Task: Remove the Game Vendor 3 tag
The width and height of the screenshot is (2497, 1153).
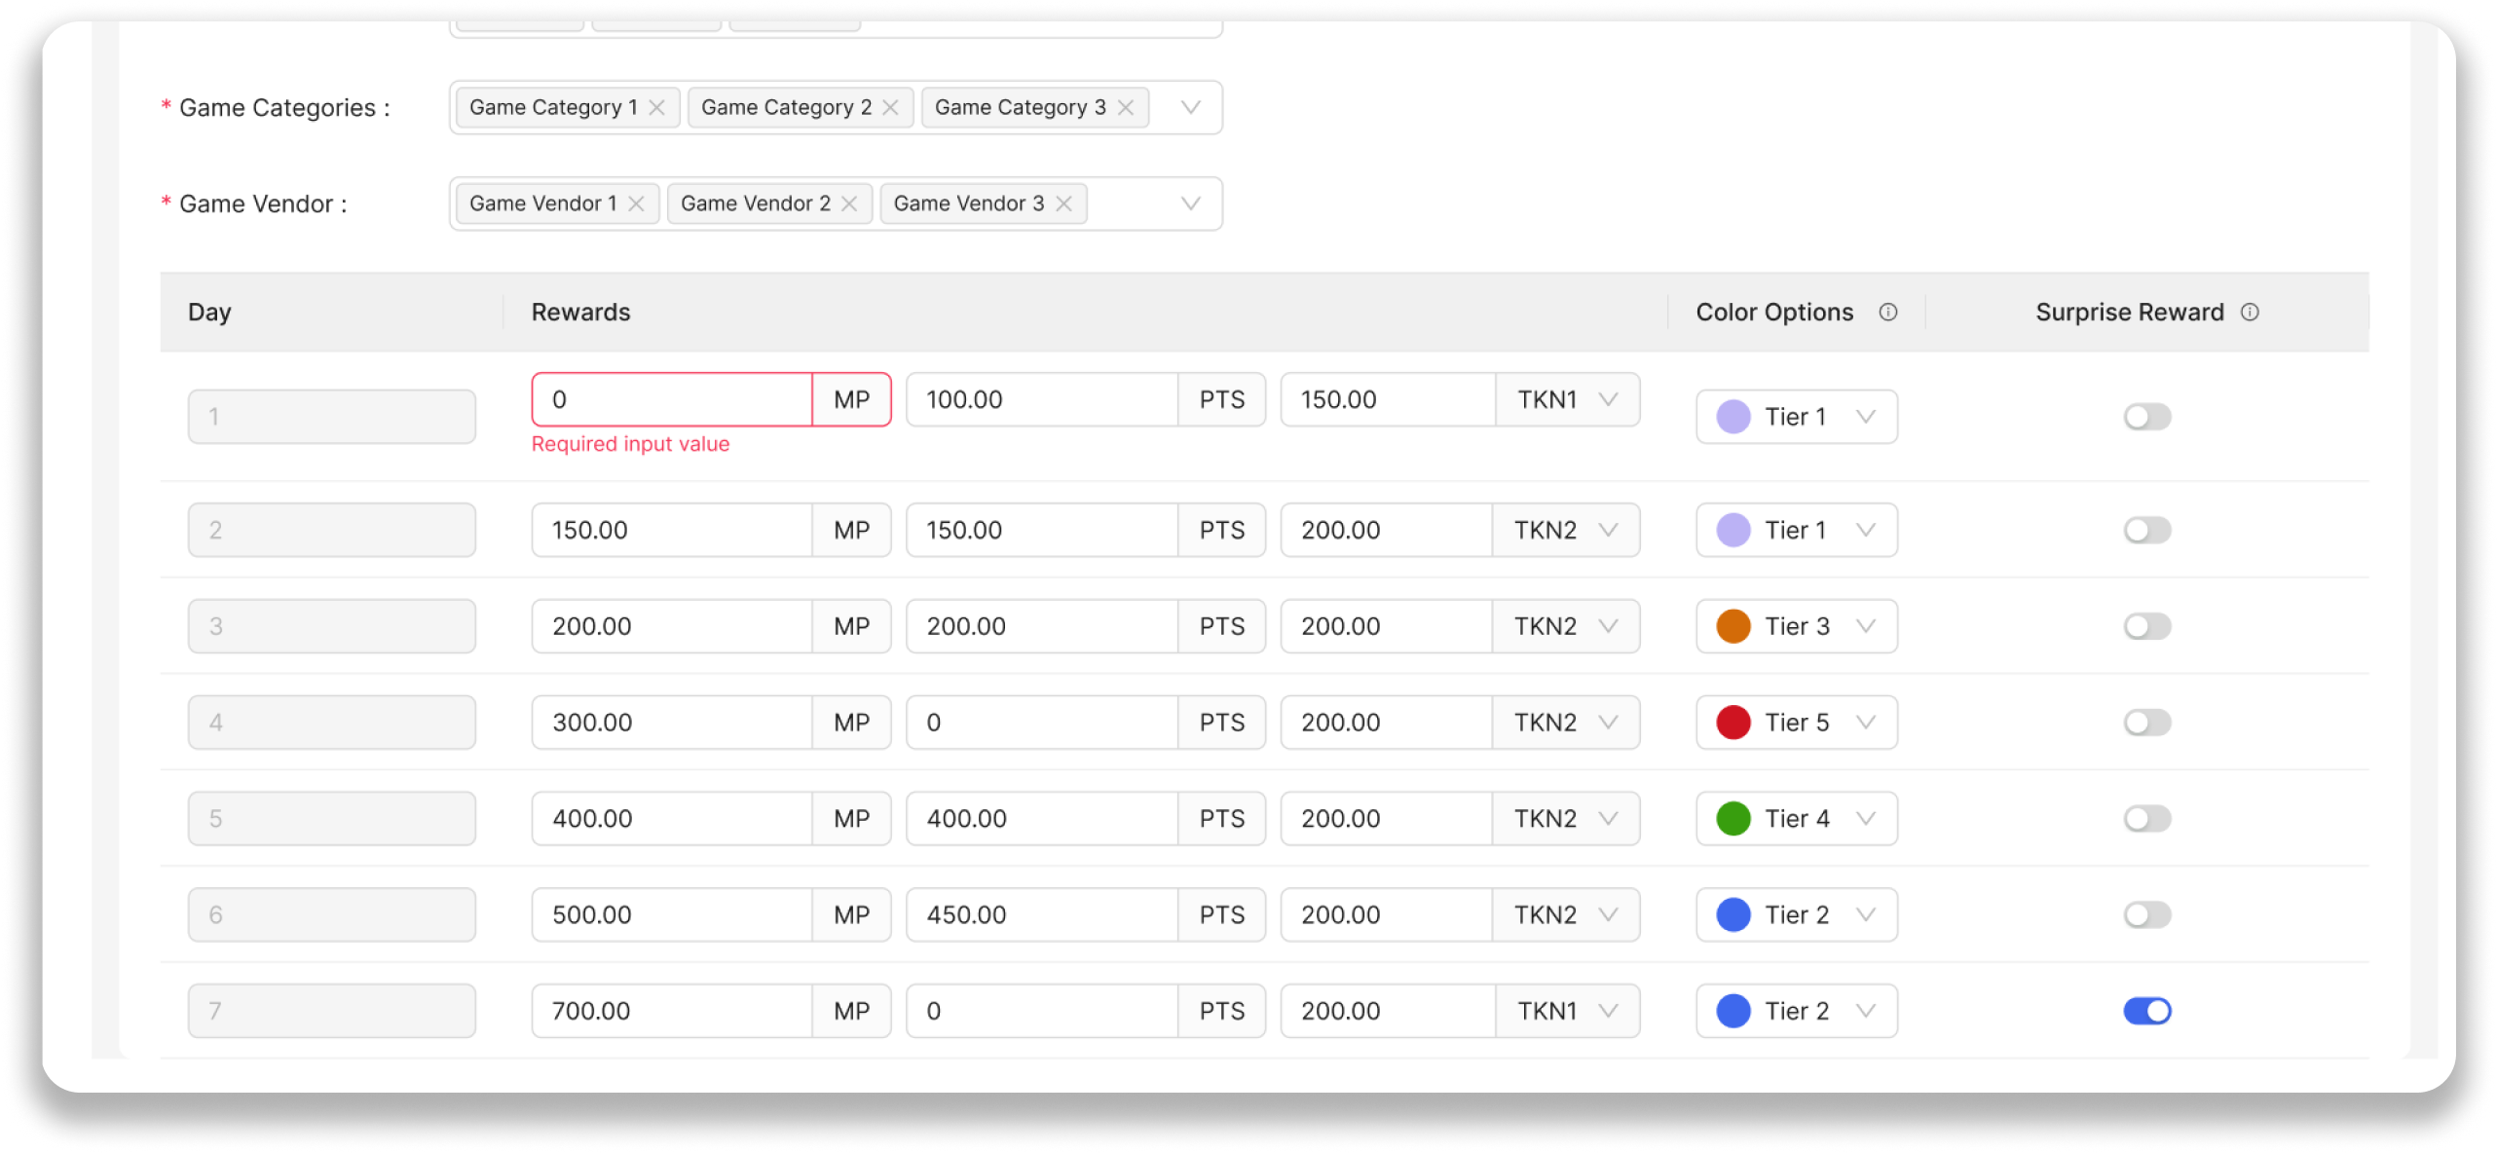Action: click(1063, 204)
